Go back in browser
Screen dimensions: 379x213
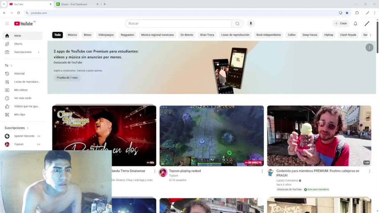[x=4, y=13]
